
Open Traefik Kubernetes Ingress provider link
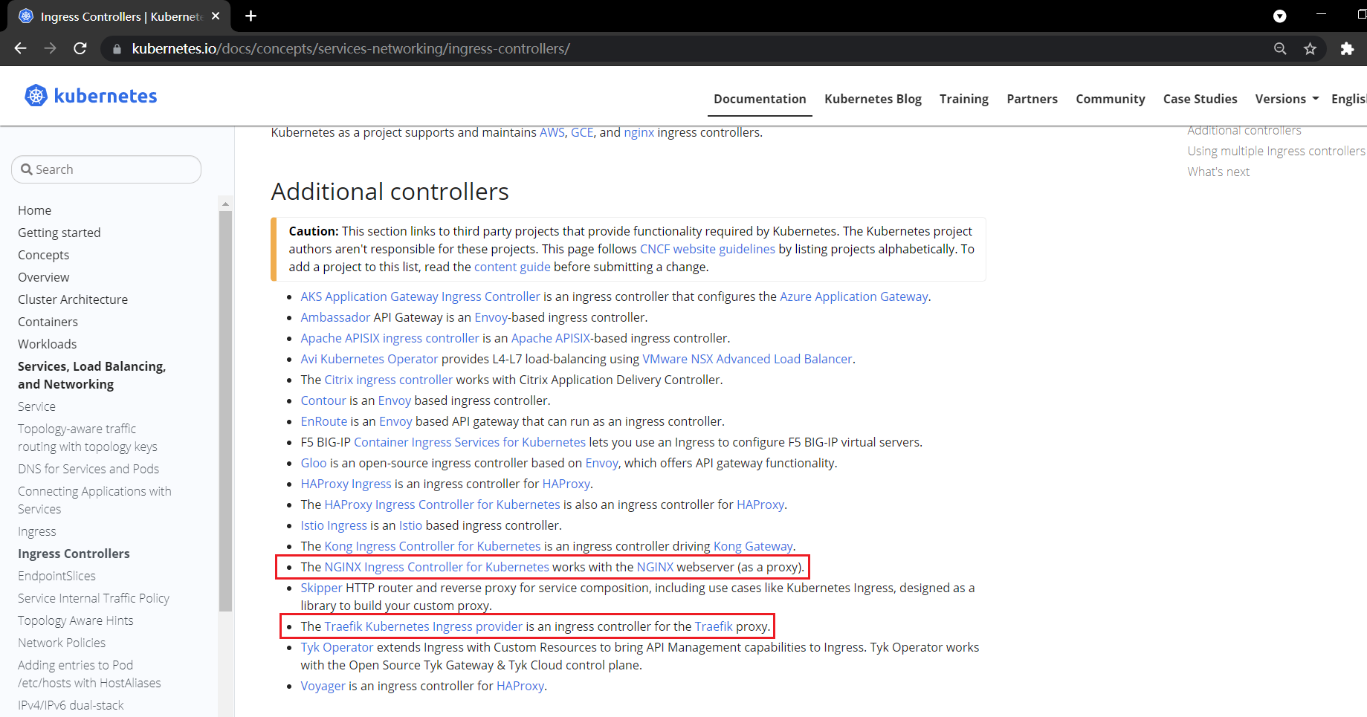tap(424, 626)
